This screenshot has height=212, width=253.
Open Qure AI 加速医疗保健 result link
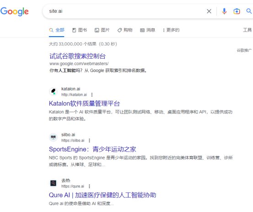tap(102, 195)
